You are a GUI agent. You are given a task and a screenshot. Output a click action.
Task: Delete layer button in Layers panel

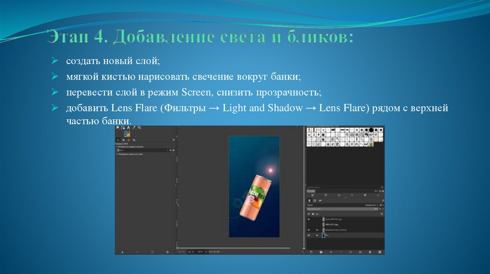tap(379, 252)
